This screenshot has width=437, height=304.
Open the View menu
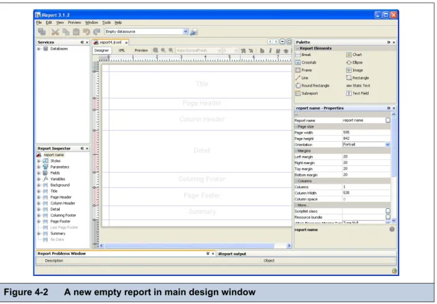[x=60, y=22]
